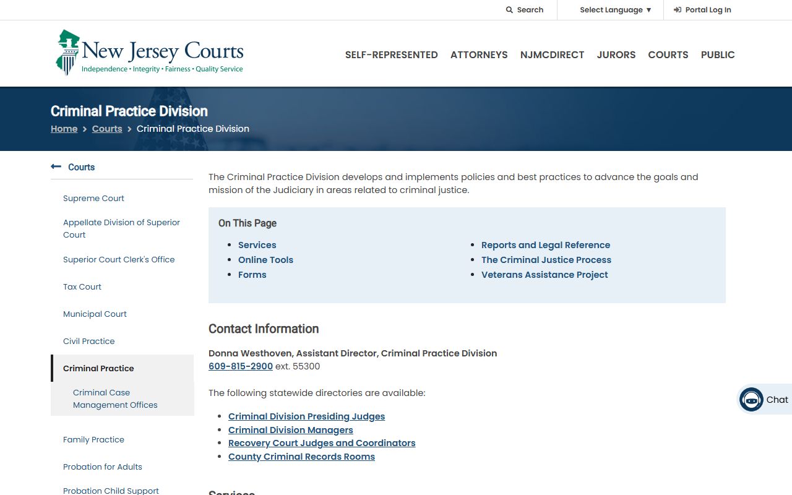Screen dimensions: 792x495
Task: Select Supreme Court in sidebar
Action: 93,198
